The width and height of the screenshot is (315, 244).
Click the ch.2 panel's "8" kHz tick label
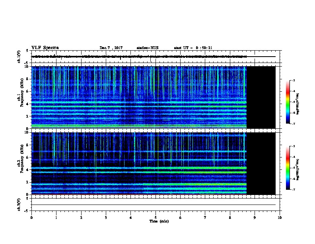[27, 145]
